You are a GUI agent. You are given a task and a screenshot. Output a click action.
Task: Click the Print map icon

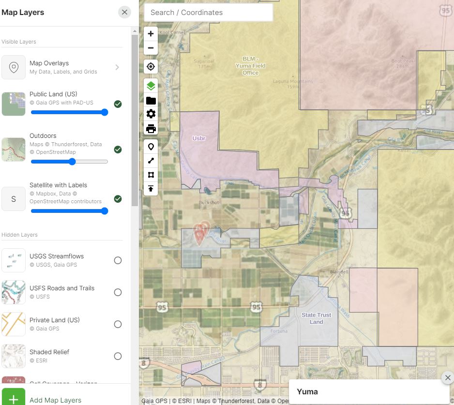(150, 129)
